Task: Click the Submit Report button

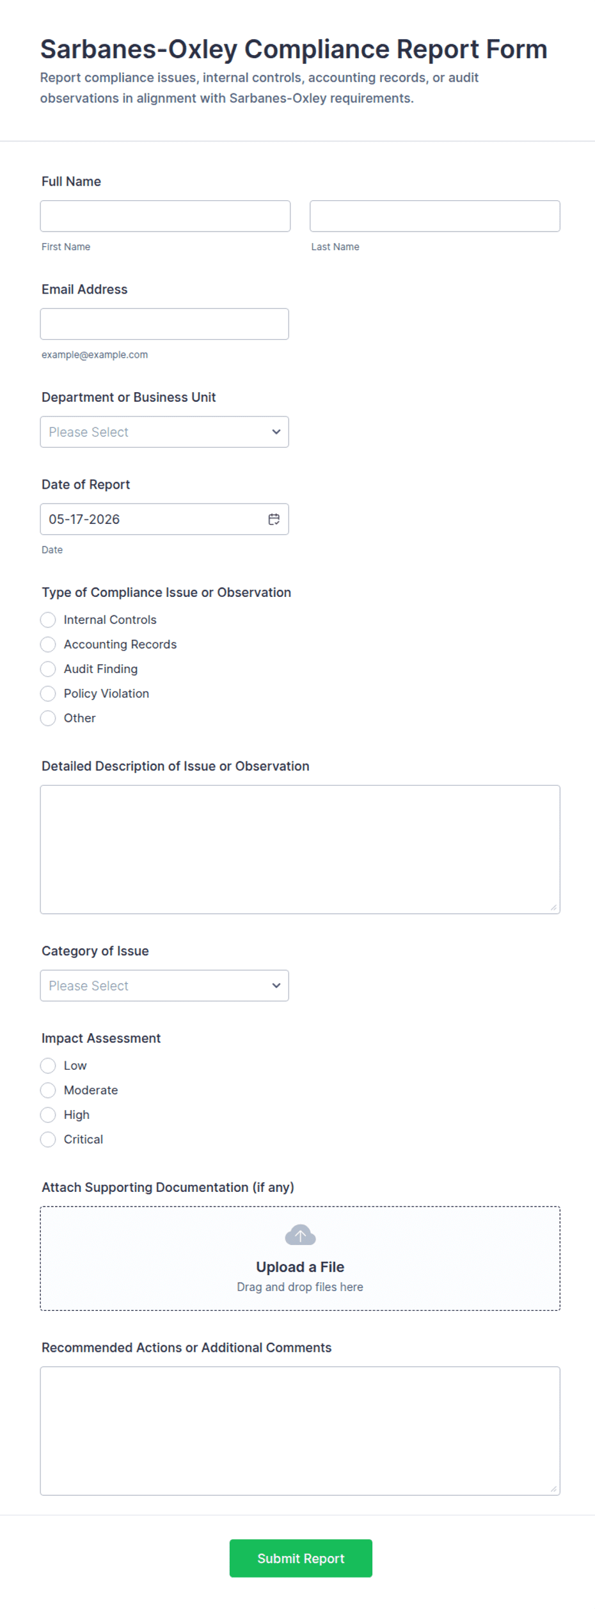Action: (x=301, y=1558)
